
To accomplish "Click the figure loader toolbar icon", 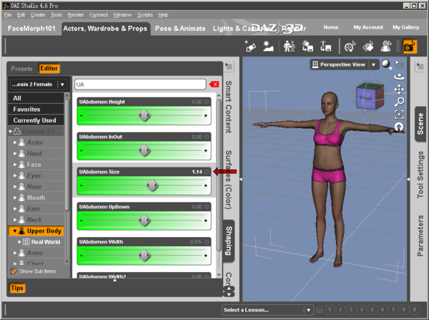I will (x=289, y=47).
